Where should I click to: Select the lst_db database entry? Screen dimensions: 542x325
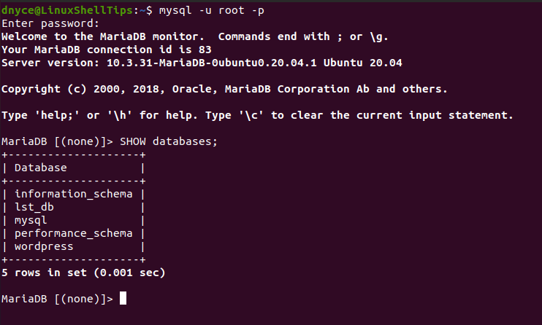tap(34, 207)
